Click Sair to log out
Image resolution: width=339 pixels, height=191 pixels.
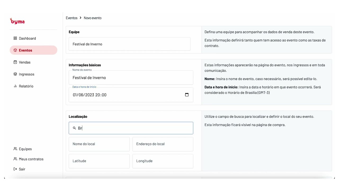point(33,169)
